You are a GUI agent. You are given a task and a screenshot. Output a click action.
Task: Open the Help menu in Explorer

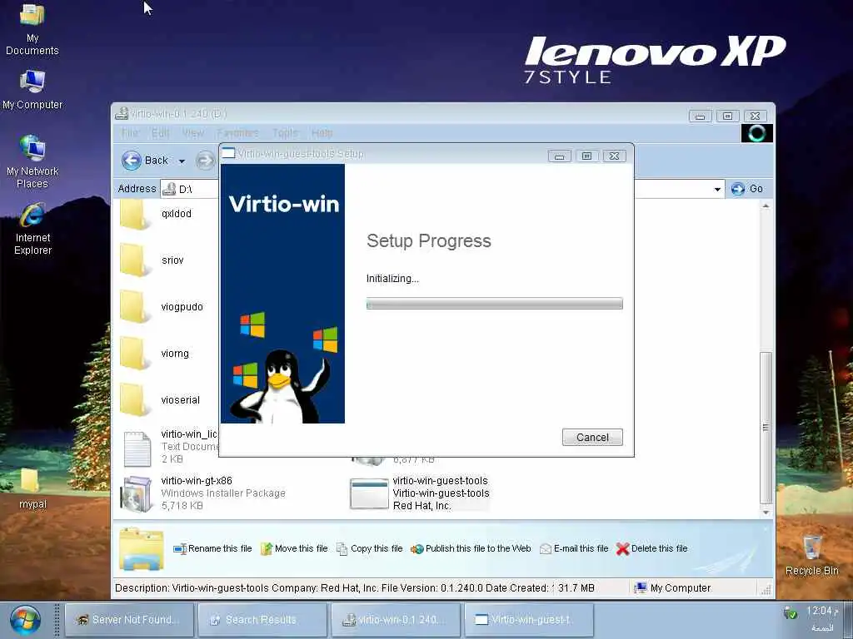(x=322, y=133)
